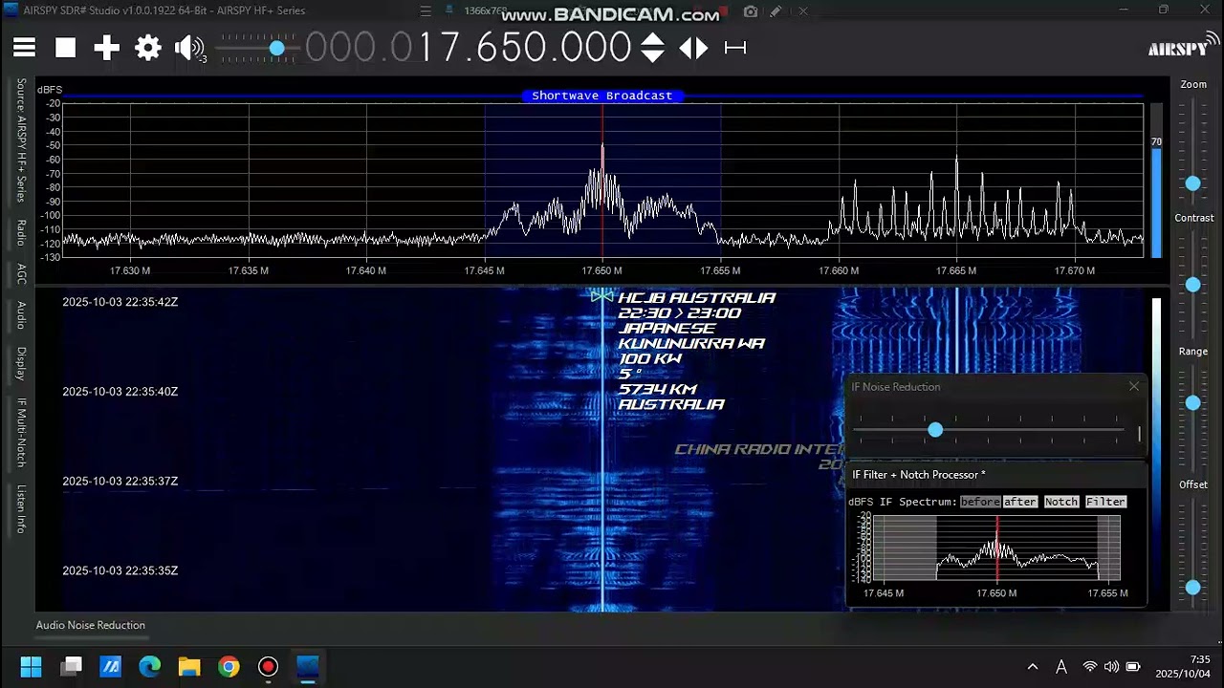The image size is (1224, 688).
Task: Open the hamburger main menu
Action: [24, 48]
